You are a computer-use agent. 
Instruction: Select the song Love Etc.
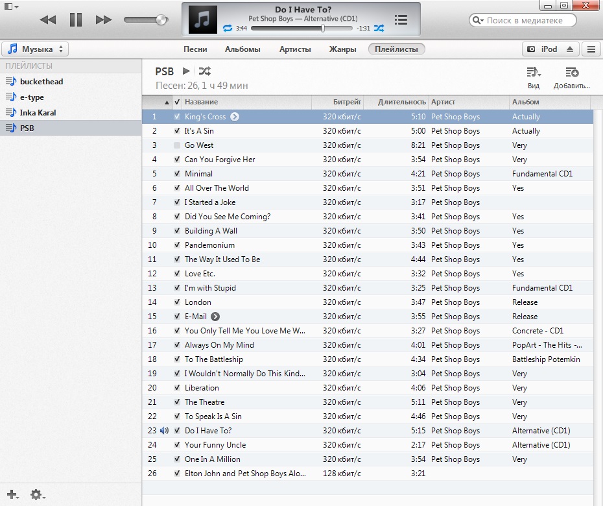pos(368,274)
